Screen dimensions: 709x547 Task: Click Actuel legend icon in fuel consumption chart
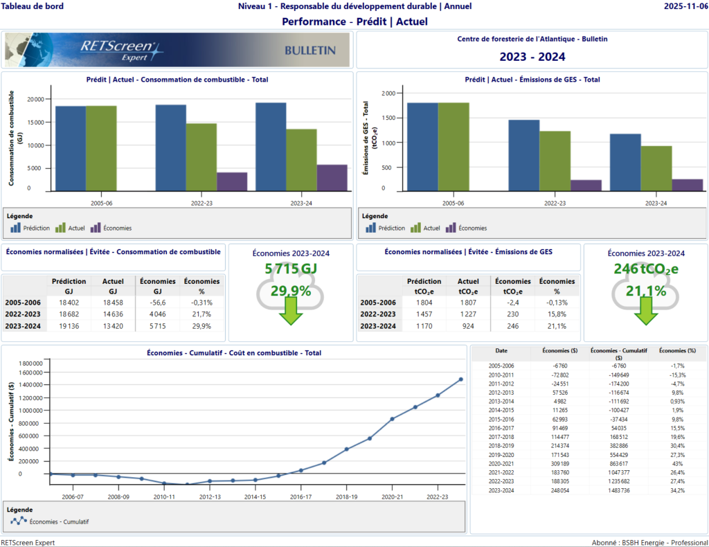pos(60,227)
